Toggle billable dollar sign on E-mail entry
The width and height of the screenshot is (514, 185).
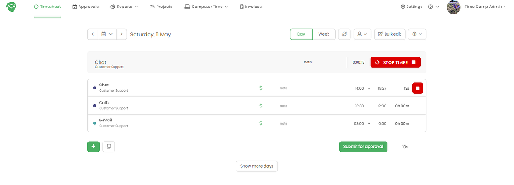(x=261, y=123)
